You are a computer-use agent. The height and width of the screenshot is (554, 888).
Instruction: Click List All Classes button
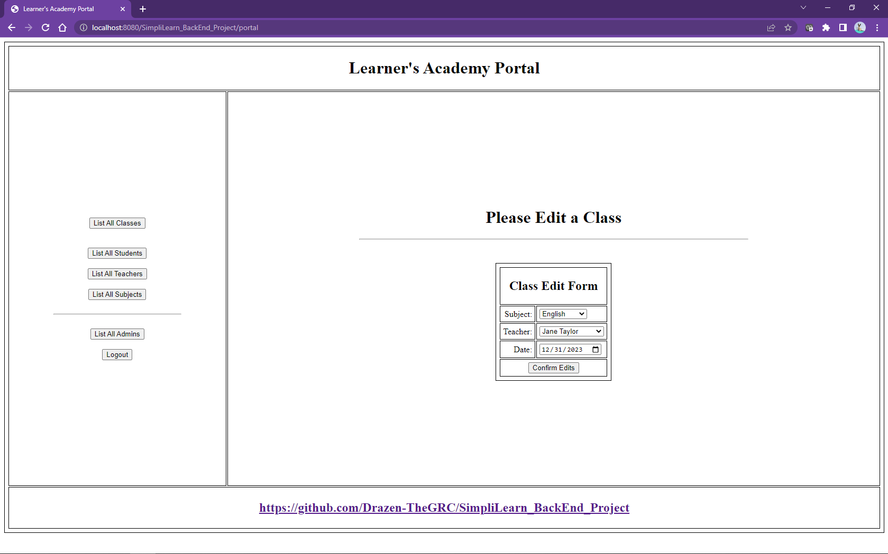click(117, 223)
